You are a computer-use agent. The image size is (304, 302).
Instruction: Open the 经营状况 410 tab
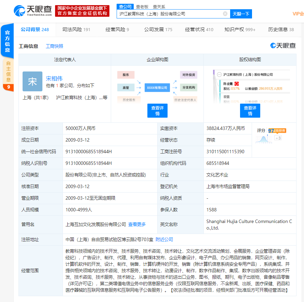(x=199, y=29)
